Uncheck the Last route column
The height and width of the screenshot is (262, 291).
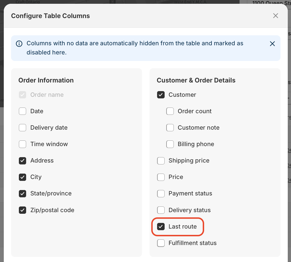pyautogui.click(x=161, y=226)
